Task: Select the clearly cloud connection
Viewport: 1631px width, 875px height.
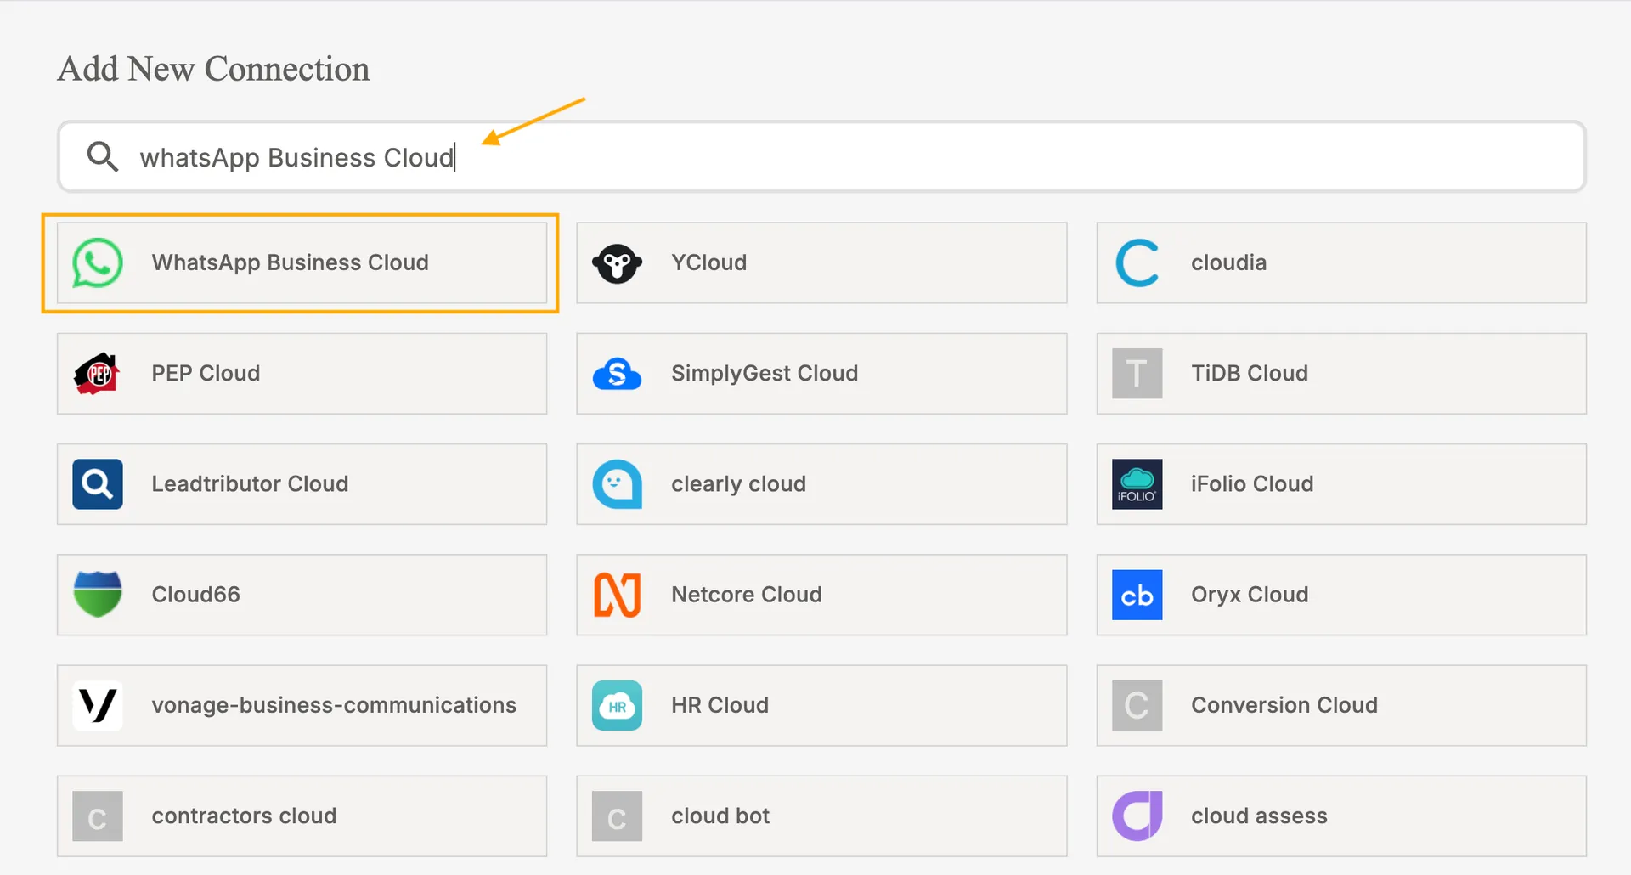Action: click(x=821, y=484)
